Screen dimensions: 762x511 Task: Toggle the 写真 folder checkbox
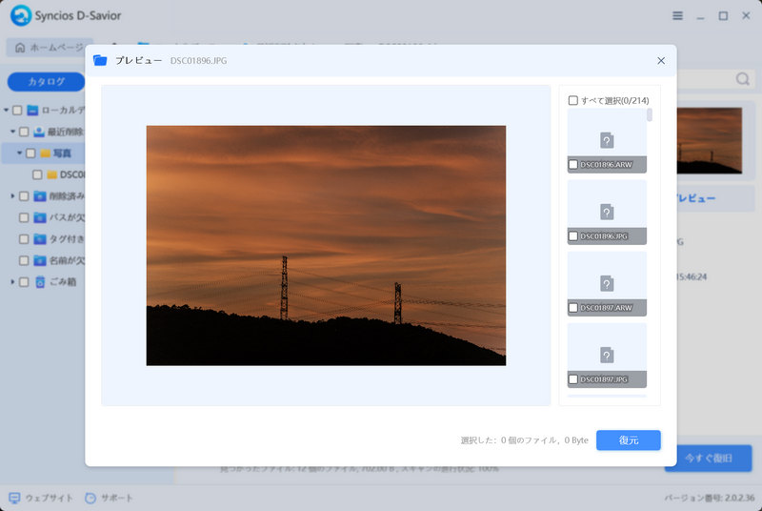click(x=30, y=153)
